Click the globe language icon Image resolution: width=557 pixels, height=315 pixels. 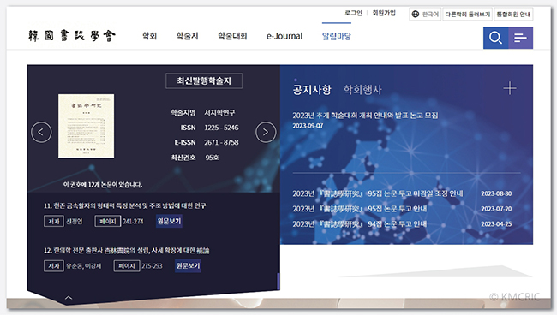pos(415,15)
